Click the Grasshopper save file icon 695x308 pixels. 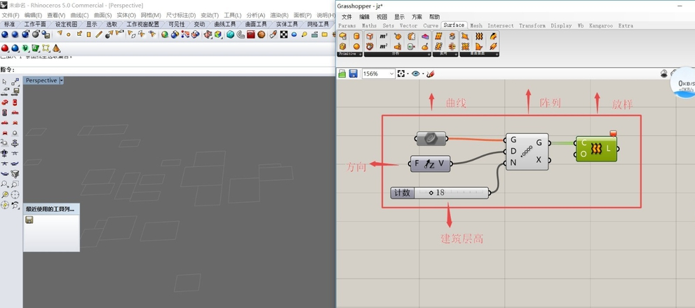(353, 74)
